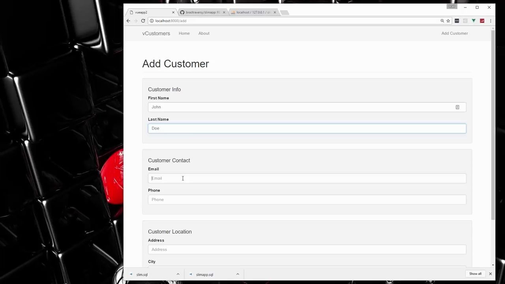This screenshot has height=284, width=505.
Task: Close the downloads bar
Action: tap(490, 274)
